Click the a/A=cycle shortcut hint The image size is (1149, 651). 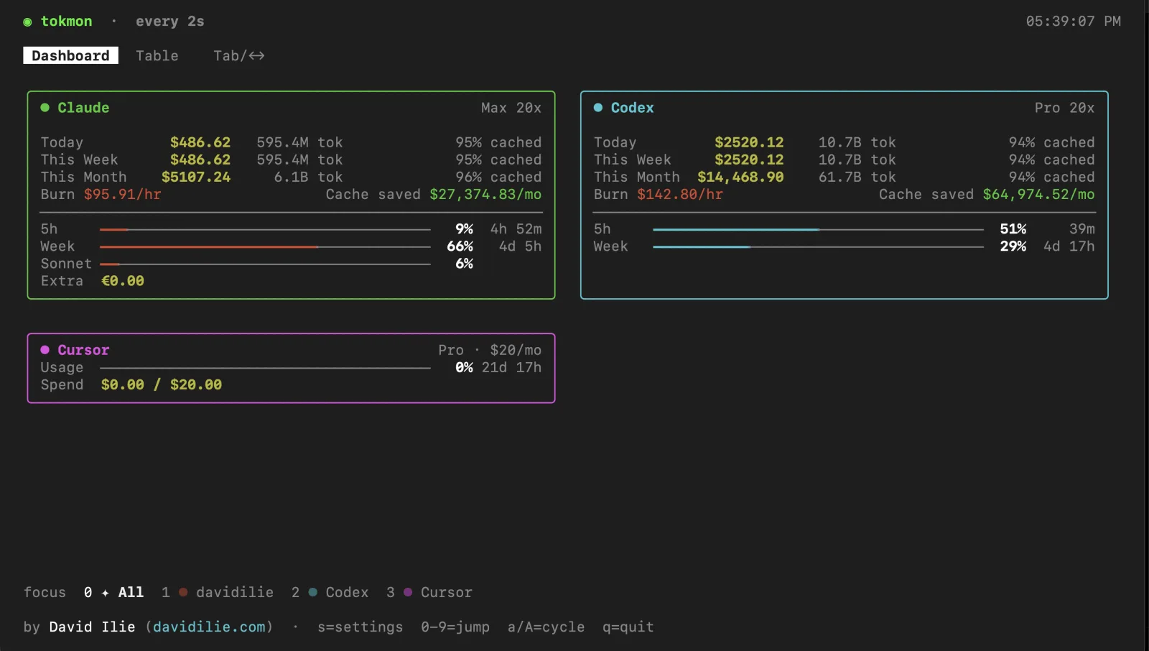tap(546, 627)
